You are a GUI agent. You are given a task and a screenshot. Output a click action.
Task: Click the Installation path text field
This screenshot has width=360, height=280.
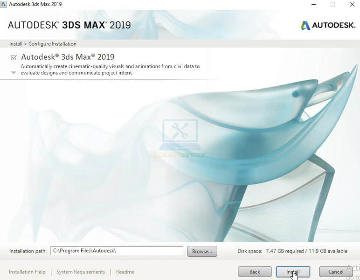point(117,251)
